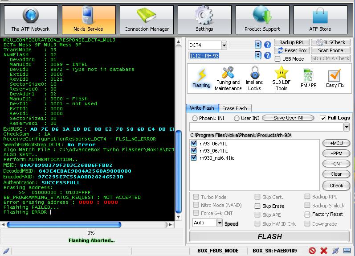
Task: Open The ATF Network section
Action: coord(31,20)
